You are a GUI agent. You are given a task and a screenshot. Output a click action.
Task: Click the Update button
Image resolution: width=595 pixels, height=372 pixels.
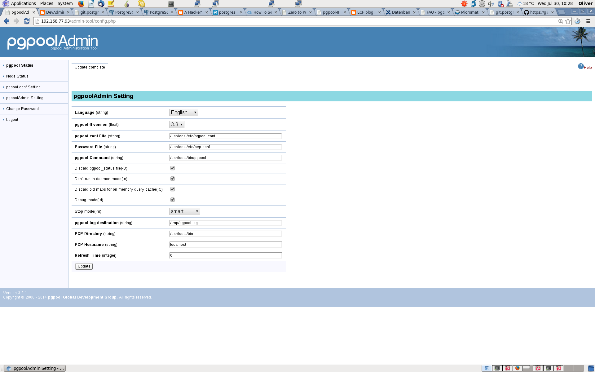coord(84,266)
